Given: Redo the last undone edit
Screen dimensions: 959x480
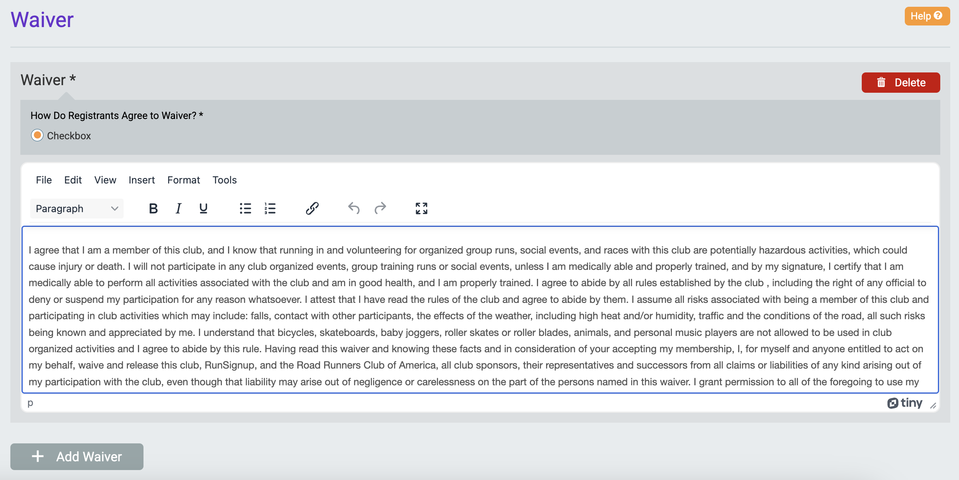Looking at the screenshot, I should click(380, 208).
